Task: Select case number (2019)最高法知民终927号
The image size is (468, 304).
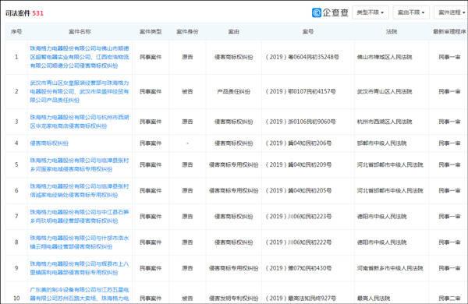Action: [x=300, y=298]
